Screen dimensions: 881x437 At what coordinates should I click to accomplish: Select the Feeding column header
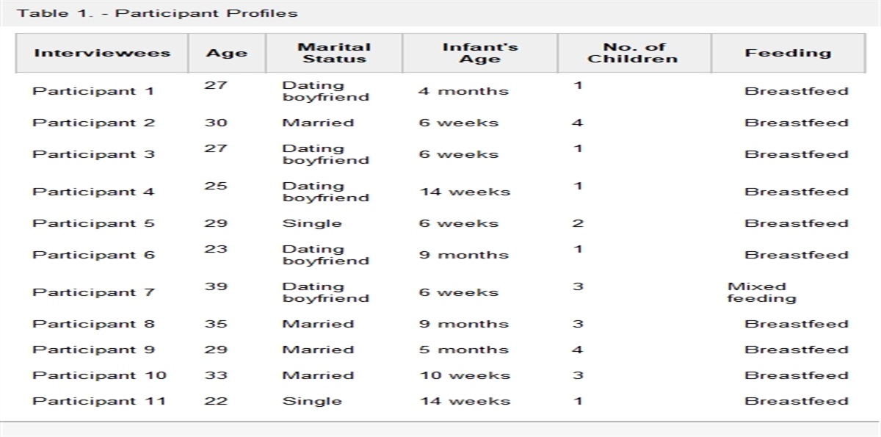[788, 53]
